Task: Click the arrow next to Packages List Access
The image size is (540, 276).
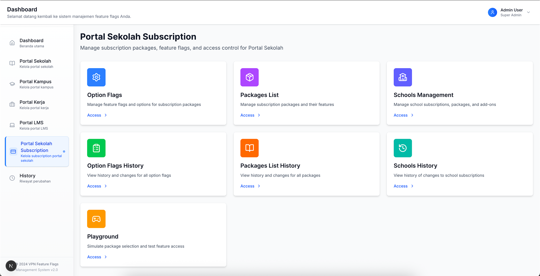Action: [259, 115]
